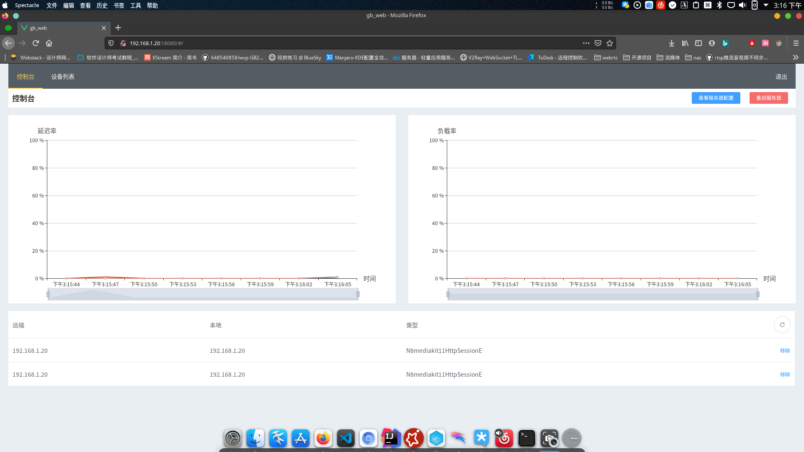Image resolution: width=804 pixels, height=452 pixels.
Task: Open the Firefox hamburger menu
Action: coord(796,43)
